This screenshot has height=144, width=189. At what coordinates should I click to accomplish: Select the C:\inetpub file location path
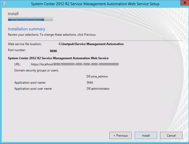point(91,44)
